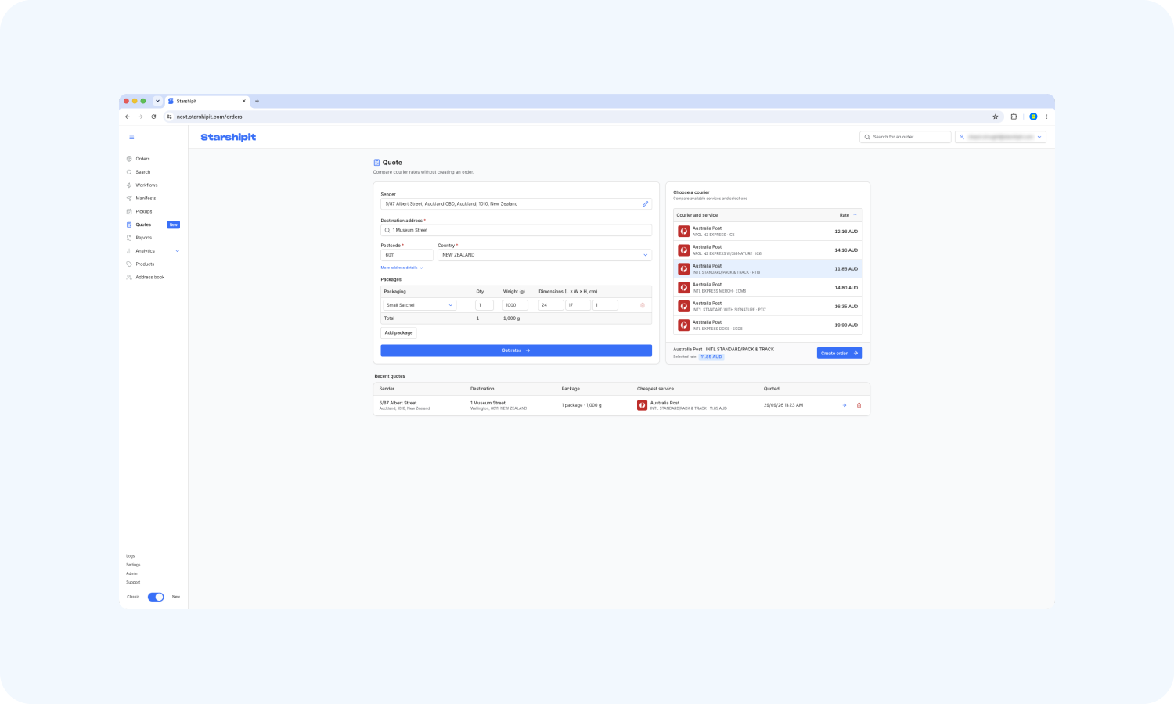Open the recent quote using its arrow icon
The height and width of the screenshot is (704, 1174).
coord(844,405)
